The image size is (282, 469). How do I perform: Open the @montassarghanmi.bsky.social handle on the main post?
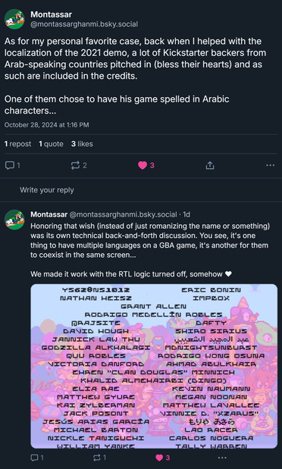point(84,24)
